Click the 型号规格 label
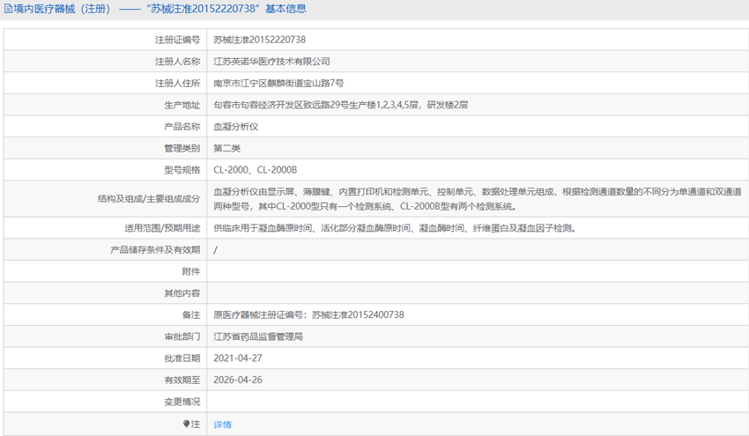This screenshot has width=749, height=436. point(182,170)
